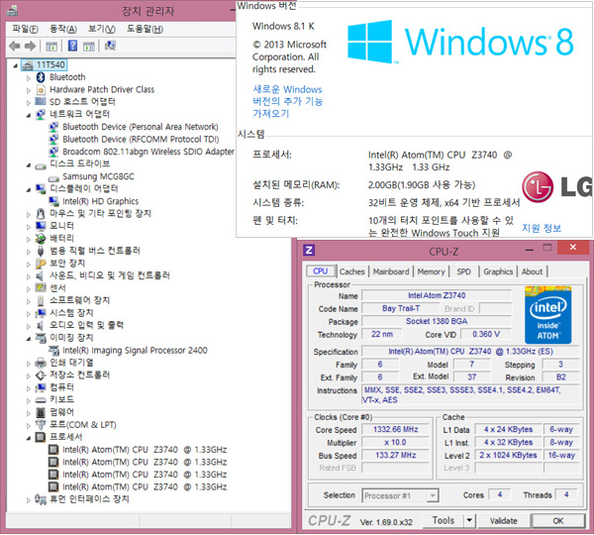Collapse the 디스크 드라이브 node
Viewport: 594px width, 535px height.
(x=29, y=165)
